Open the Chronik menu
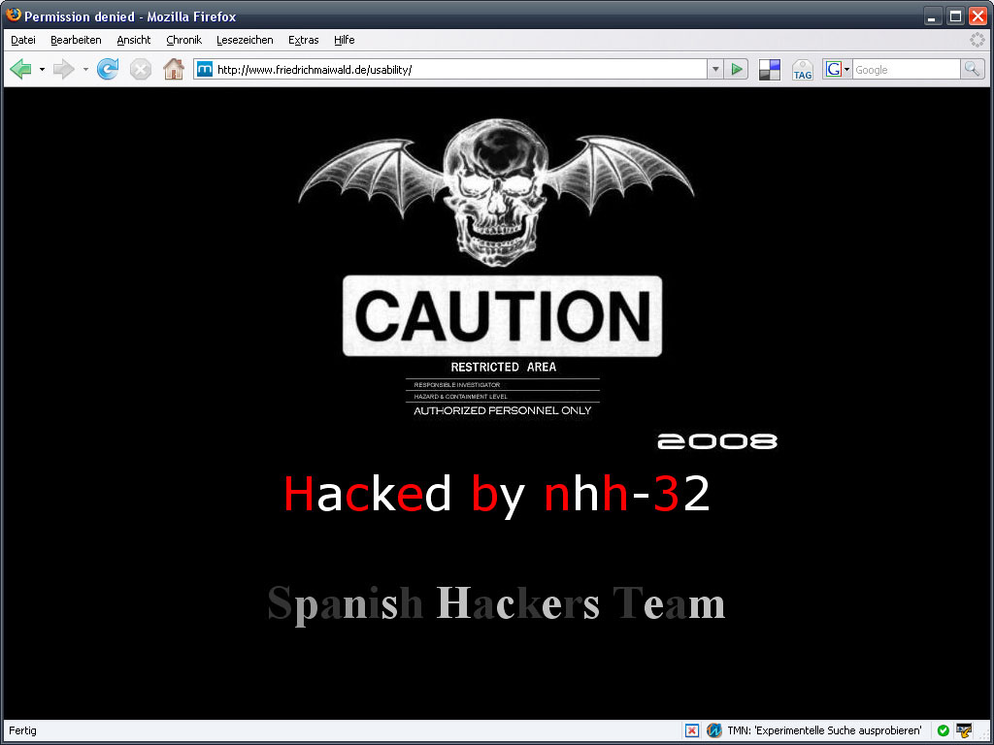 coord(183,40)
